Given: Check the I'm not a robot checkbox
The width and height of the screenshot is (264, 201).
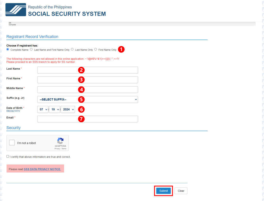Looking at the screenshot, I should tap(12, 143).
